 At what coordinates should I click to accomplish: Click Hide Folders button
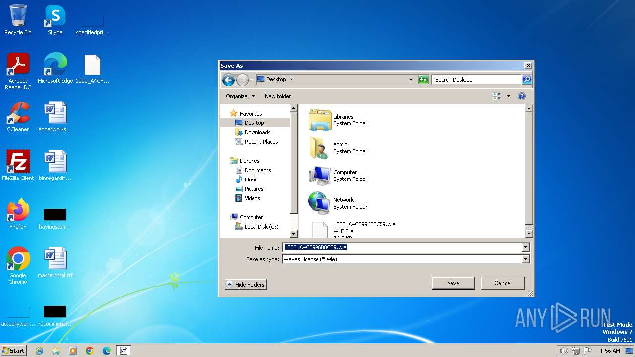point(246,285)
